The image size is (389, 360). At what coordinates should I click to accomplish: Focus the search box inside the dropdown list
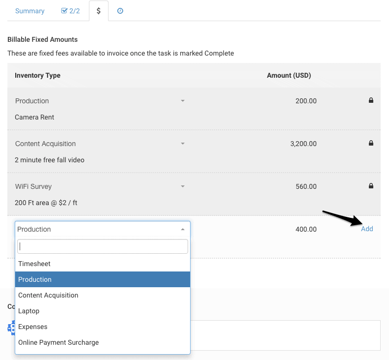tap(102, 246)
